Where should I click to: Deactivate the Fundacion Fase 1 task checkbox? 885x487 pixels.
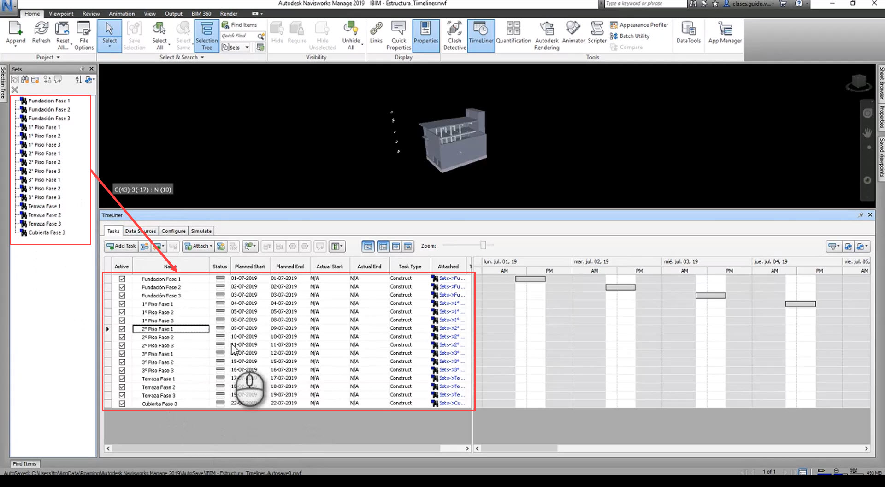122,279
